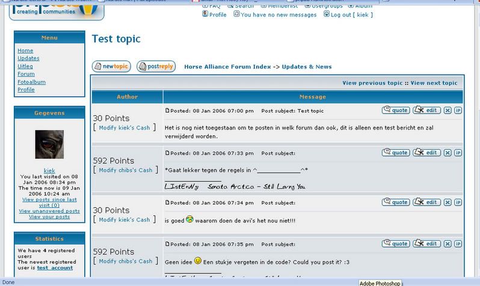Image resolution: width=480 pixels, height=286 pixels.
Task: Click the yellow smiley in 07:35 post
Action: pyautogui.click(x=198, y=261)
